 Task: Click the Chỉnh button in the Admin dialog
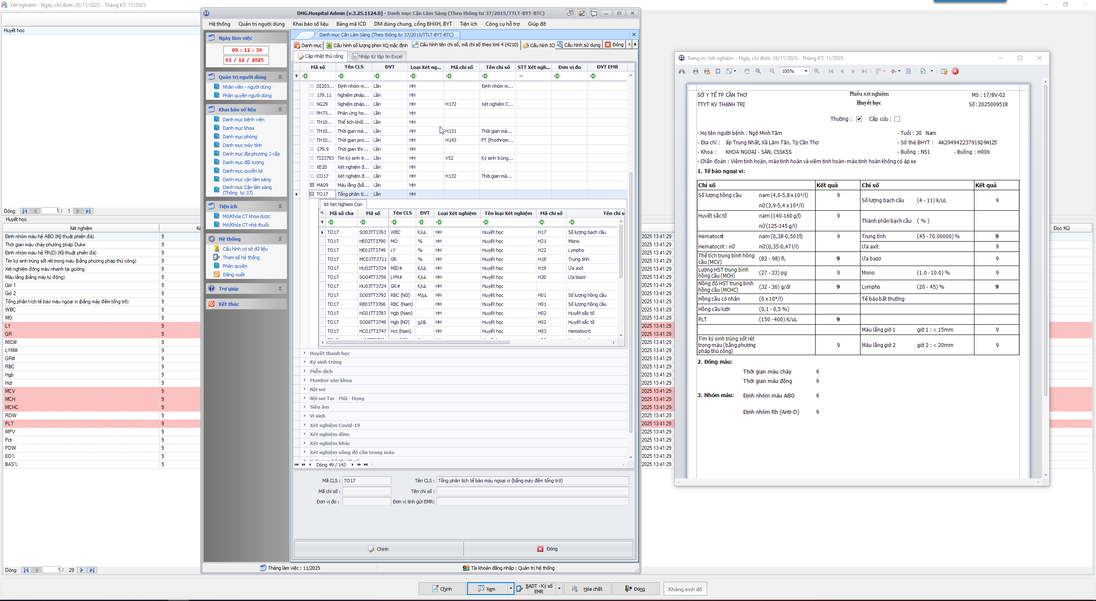[378, 549]
